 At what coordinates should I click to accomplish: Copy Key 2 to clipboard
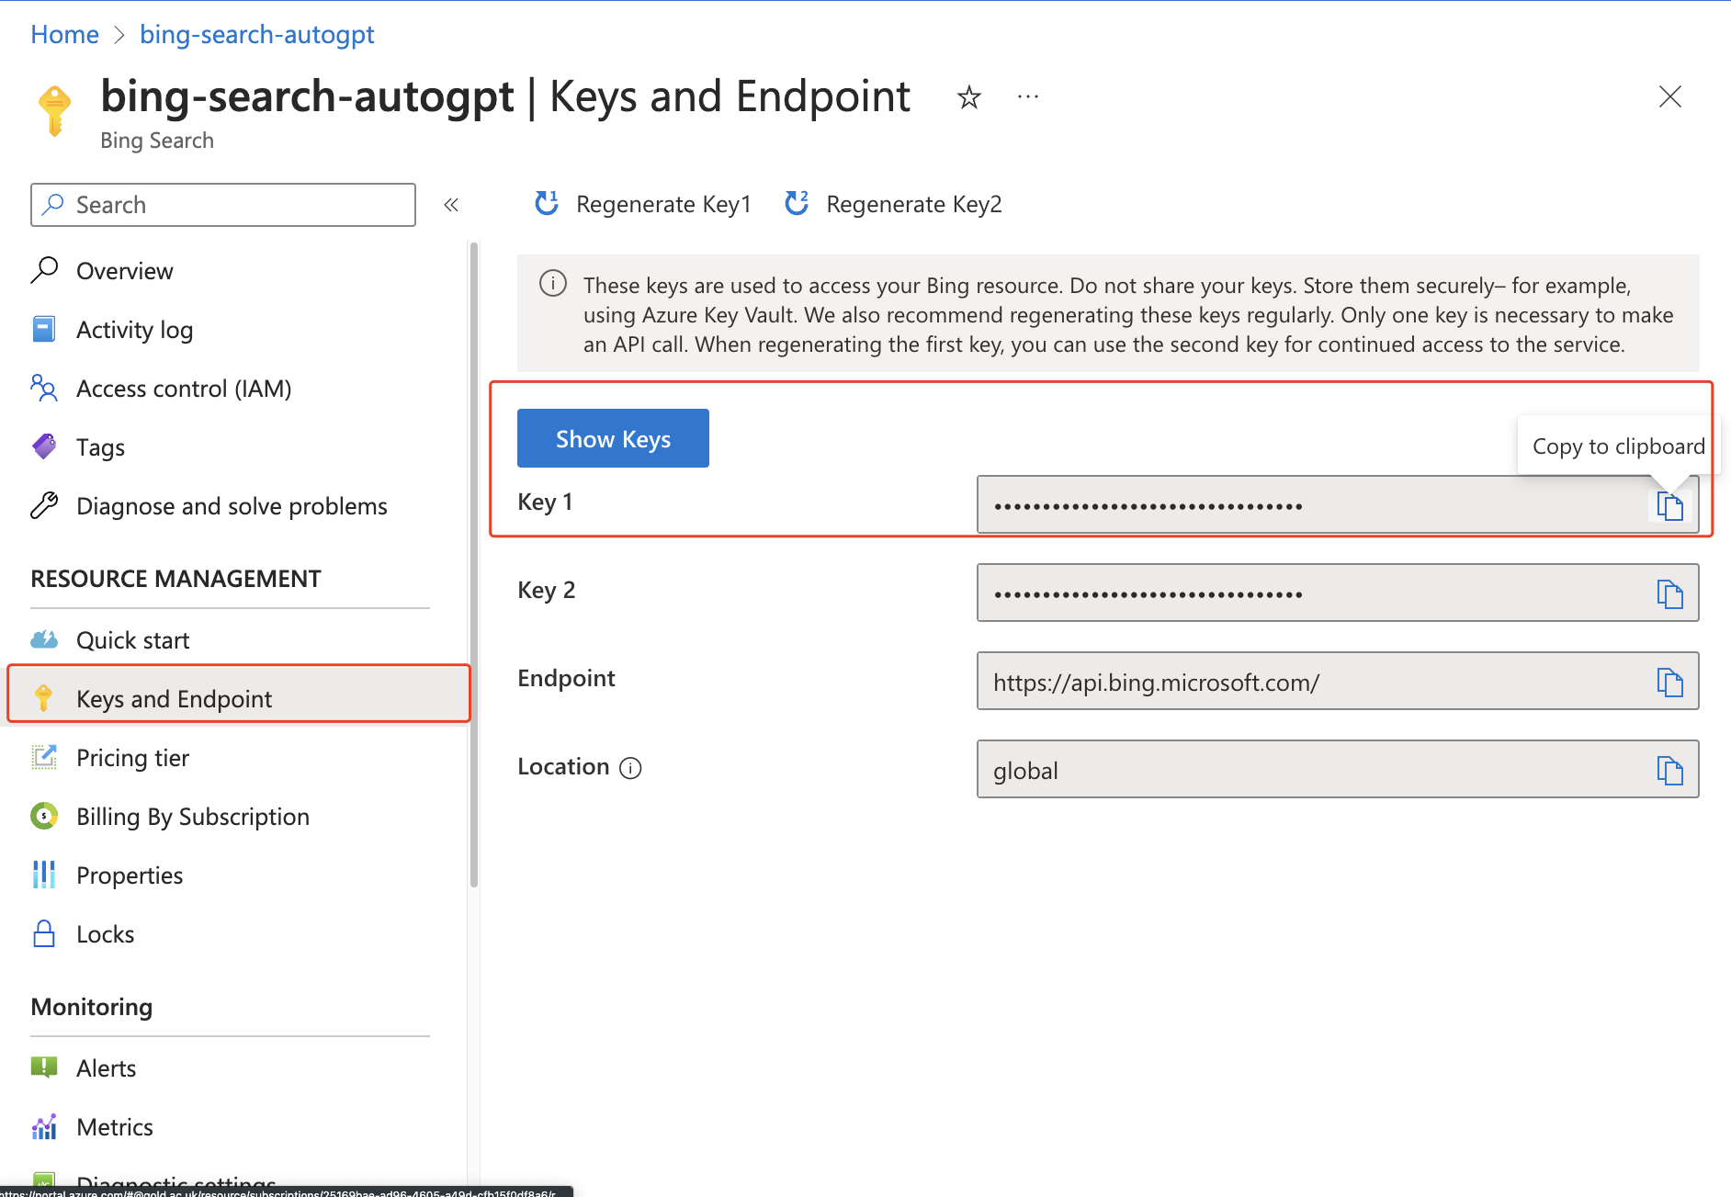click(x=1669, y=593)
